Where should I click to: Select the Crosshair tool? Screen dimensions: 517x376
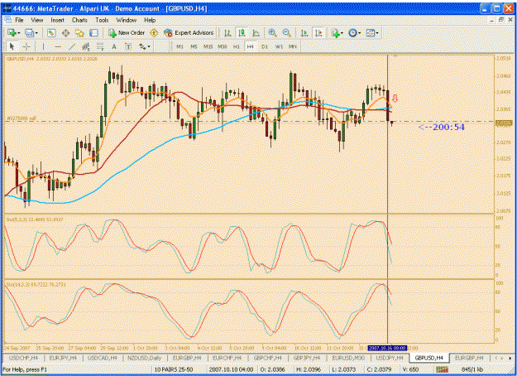coord(26,46)
